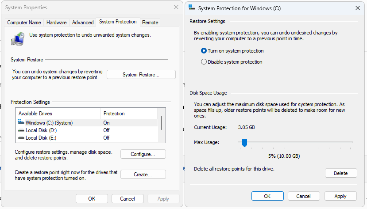Close the System Properties window
This screenshot has height=209, width=367.
176,7
